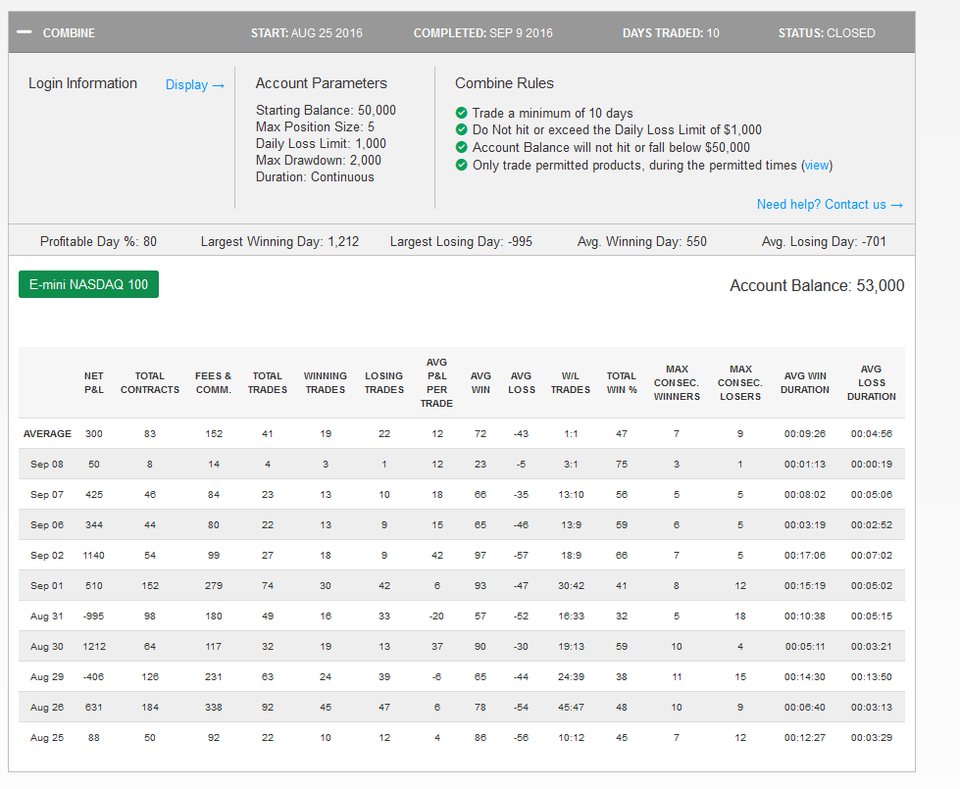Click the DAYS TRADED: 10 header text
Viewport: 960px width, 789px height.
coord(671,33)
